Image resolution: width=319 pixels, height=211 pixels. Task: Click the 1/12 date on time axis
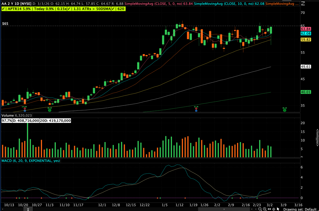[180, 205]
